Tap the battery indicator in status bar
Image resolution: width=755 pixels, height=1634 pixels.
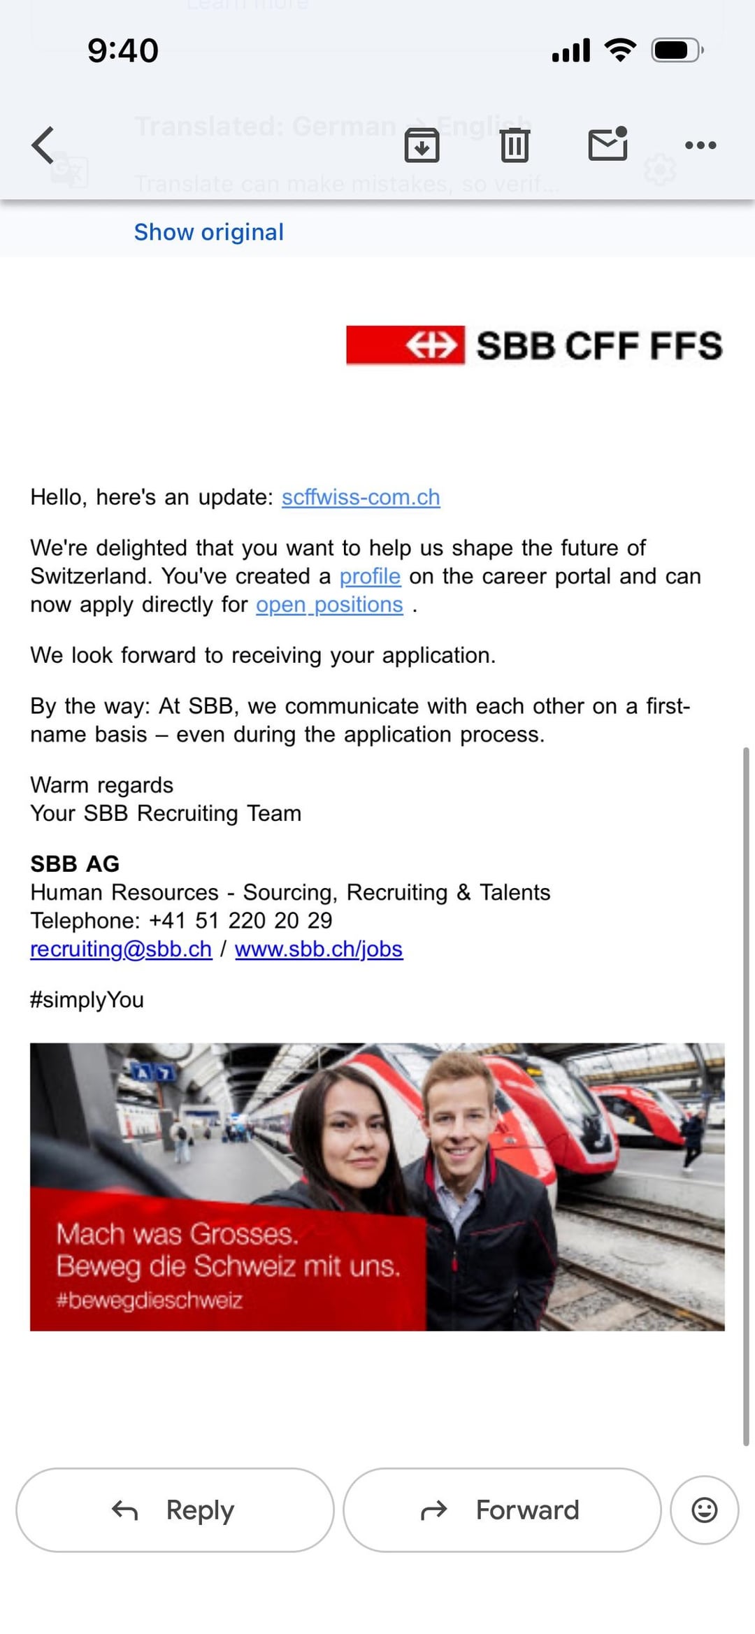pos(676,50)
